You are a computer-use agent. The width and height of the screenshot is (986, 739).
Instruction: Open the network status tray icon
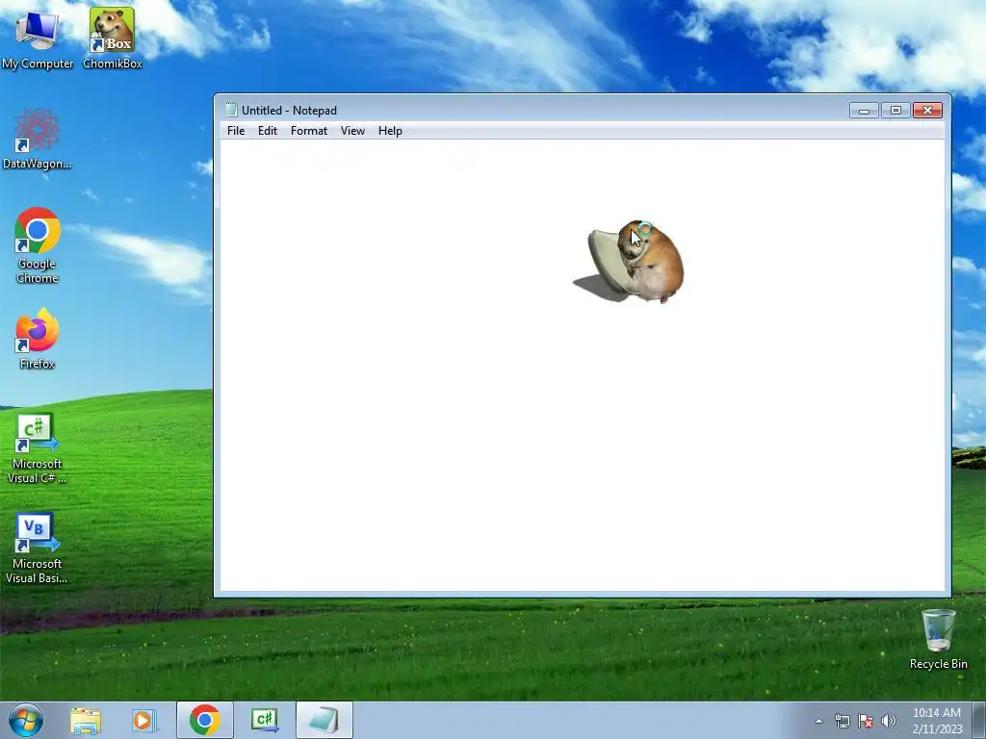(842, 721)
